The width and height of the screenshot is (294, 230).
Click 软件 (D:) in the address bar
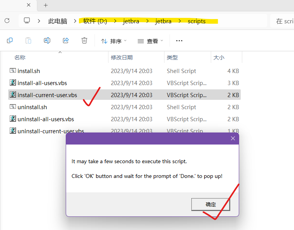click(95, 21)
